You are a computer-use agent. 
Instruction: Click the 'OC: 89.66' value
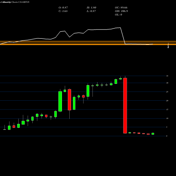(x=121, y=8)
